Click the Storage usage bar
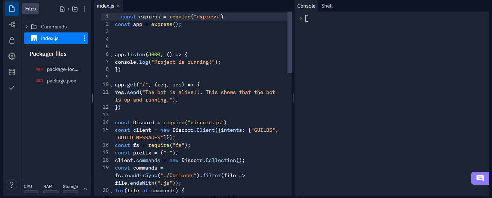492x198 pixels. coord(71,192)
